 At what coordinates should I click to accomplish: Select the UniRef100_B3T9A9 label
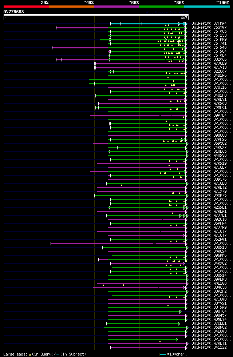point(209,308)
